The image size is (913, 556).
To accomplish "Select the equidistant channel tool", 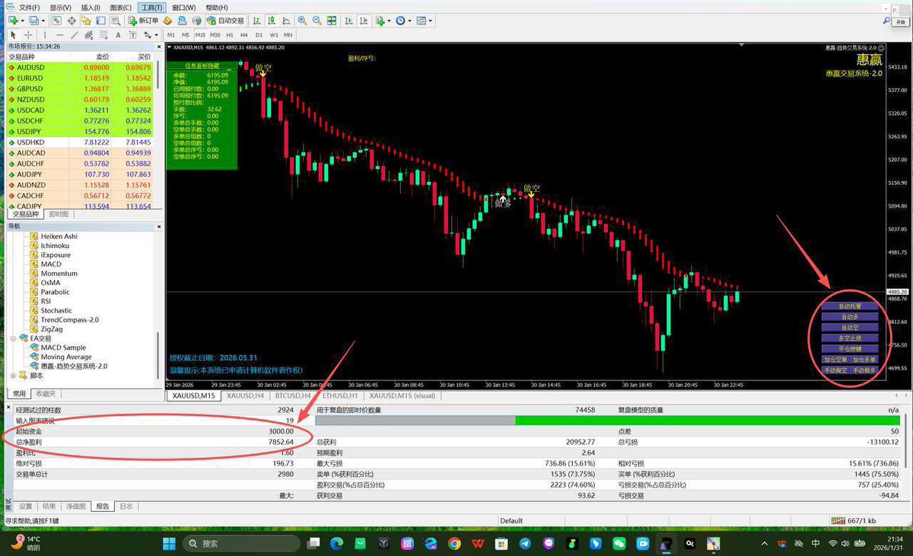I will (x=89, y=35).
